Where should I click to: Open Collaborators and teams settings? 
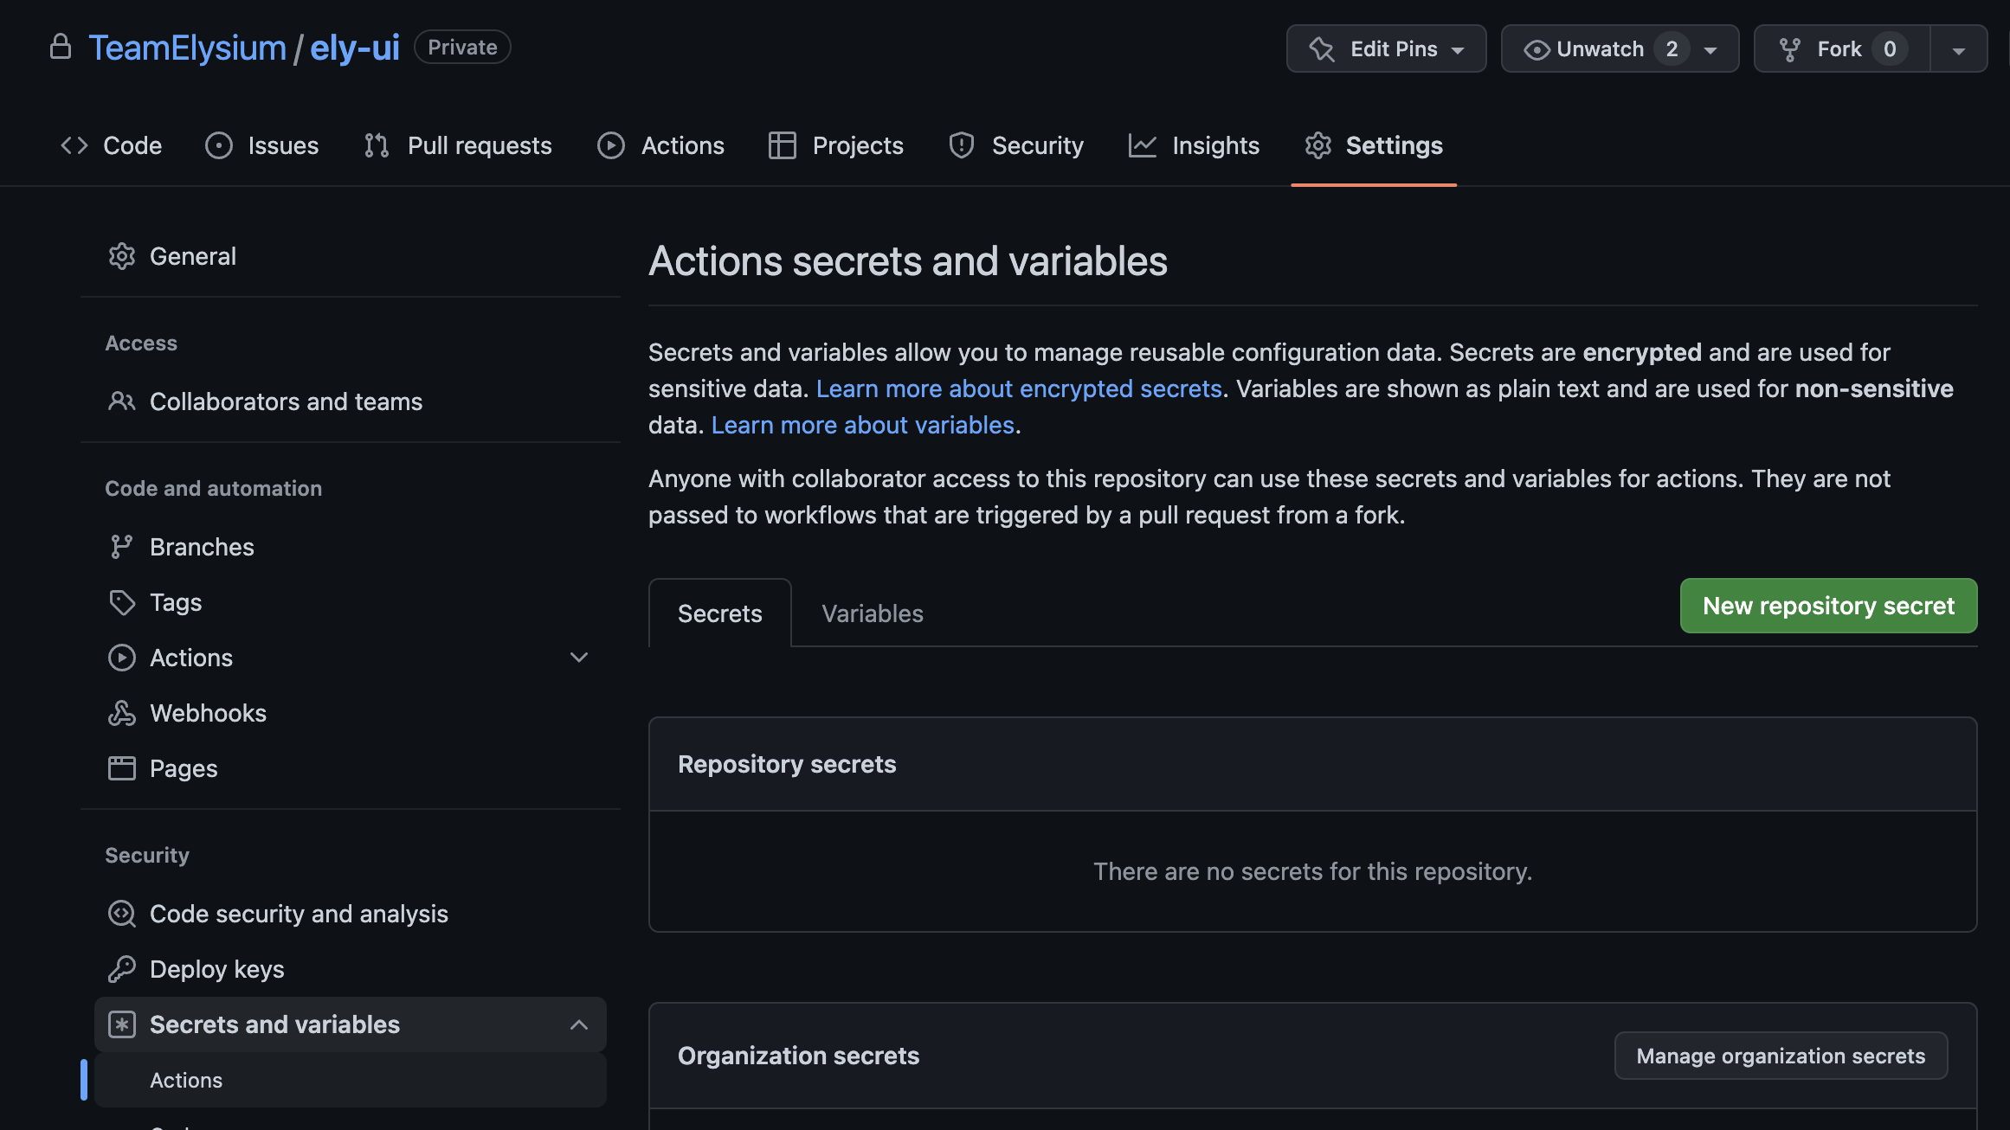351,401
